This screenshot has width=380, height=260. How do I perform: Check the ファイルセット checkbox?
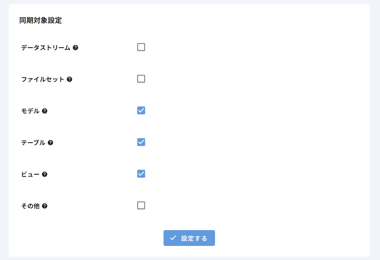coord(141,79)
